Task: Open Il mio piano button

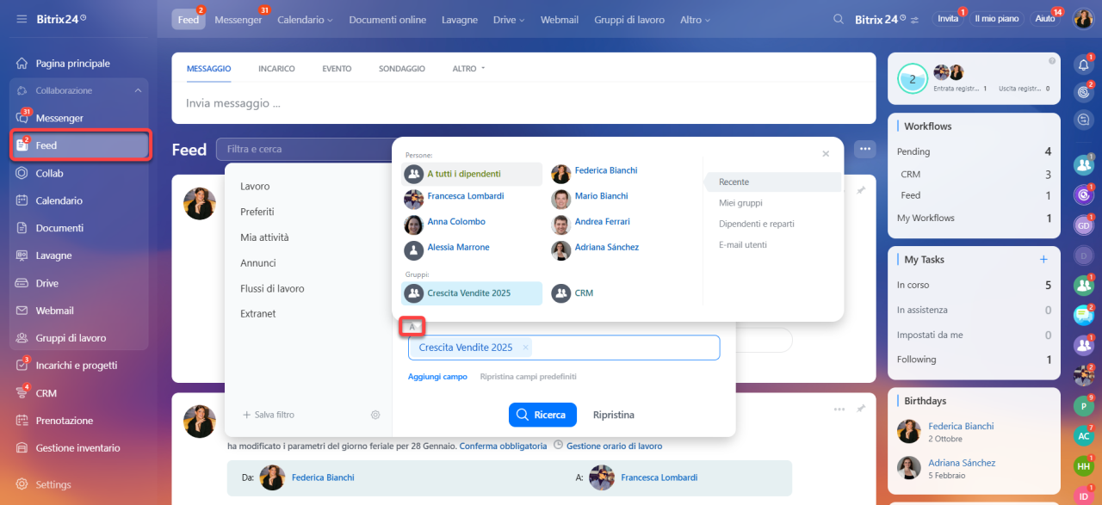Action: click(x=996, y=19)
